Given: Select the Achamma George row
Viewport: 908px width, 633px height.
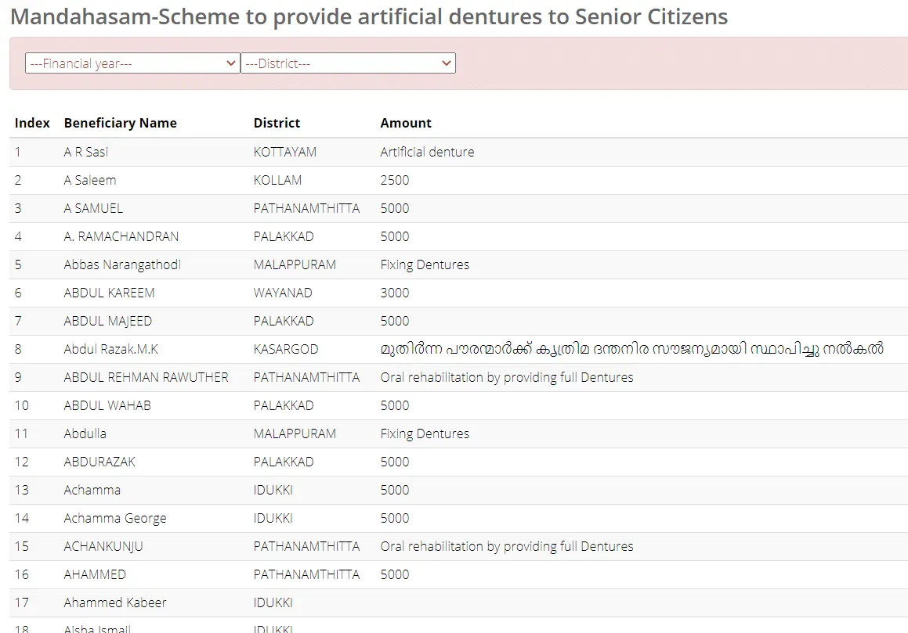Looking at the screenshot, I should [115, 518].
